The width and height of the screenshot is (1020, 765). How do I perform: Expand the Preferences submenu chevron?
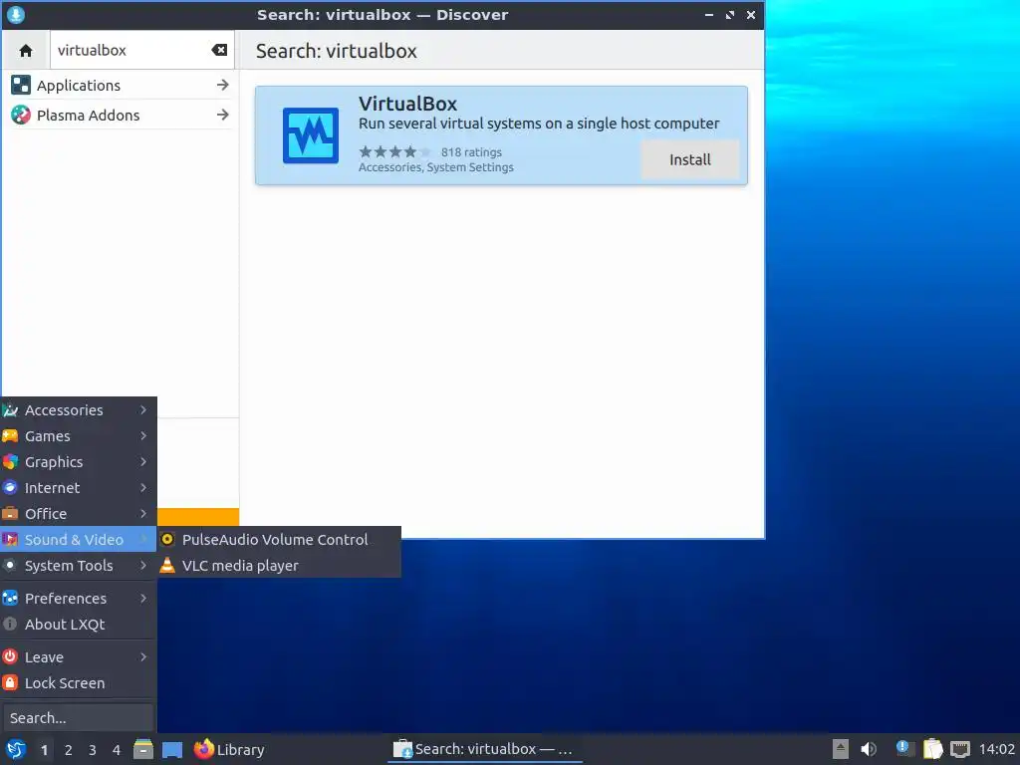(143, 598)
